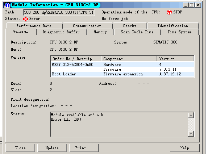The width and height of the screenshot is (208, 154).
Task: Click the red STOP operating mode icon
Action: (169, 12)
